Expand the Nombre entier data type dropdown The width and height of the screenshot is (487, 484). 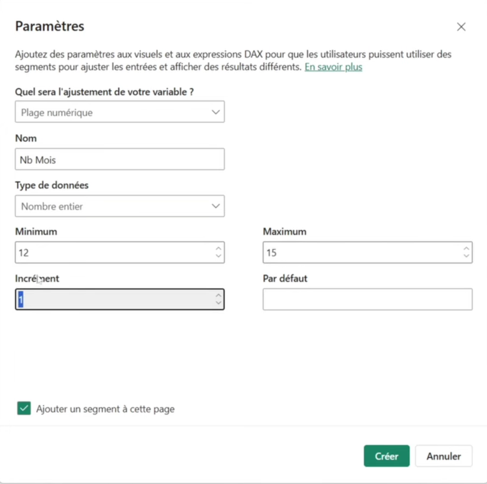(120, 206)
